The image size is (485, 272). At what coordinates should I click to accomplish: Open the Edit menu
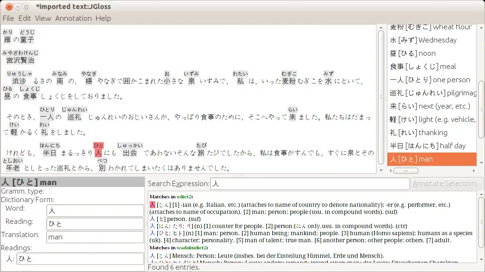[x=25, y=18]
